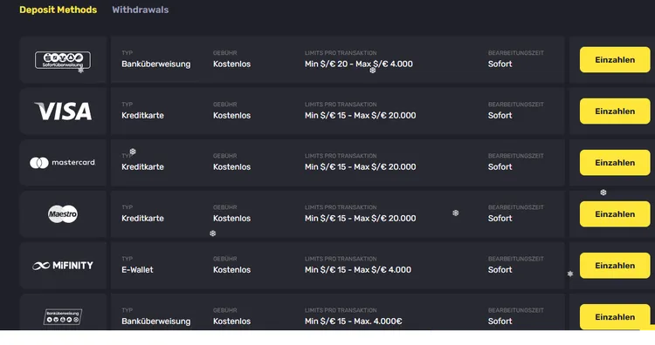655x345 pixels.
Task: Select the VISA card logo
Action: 63,112
